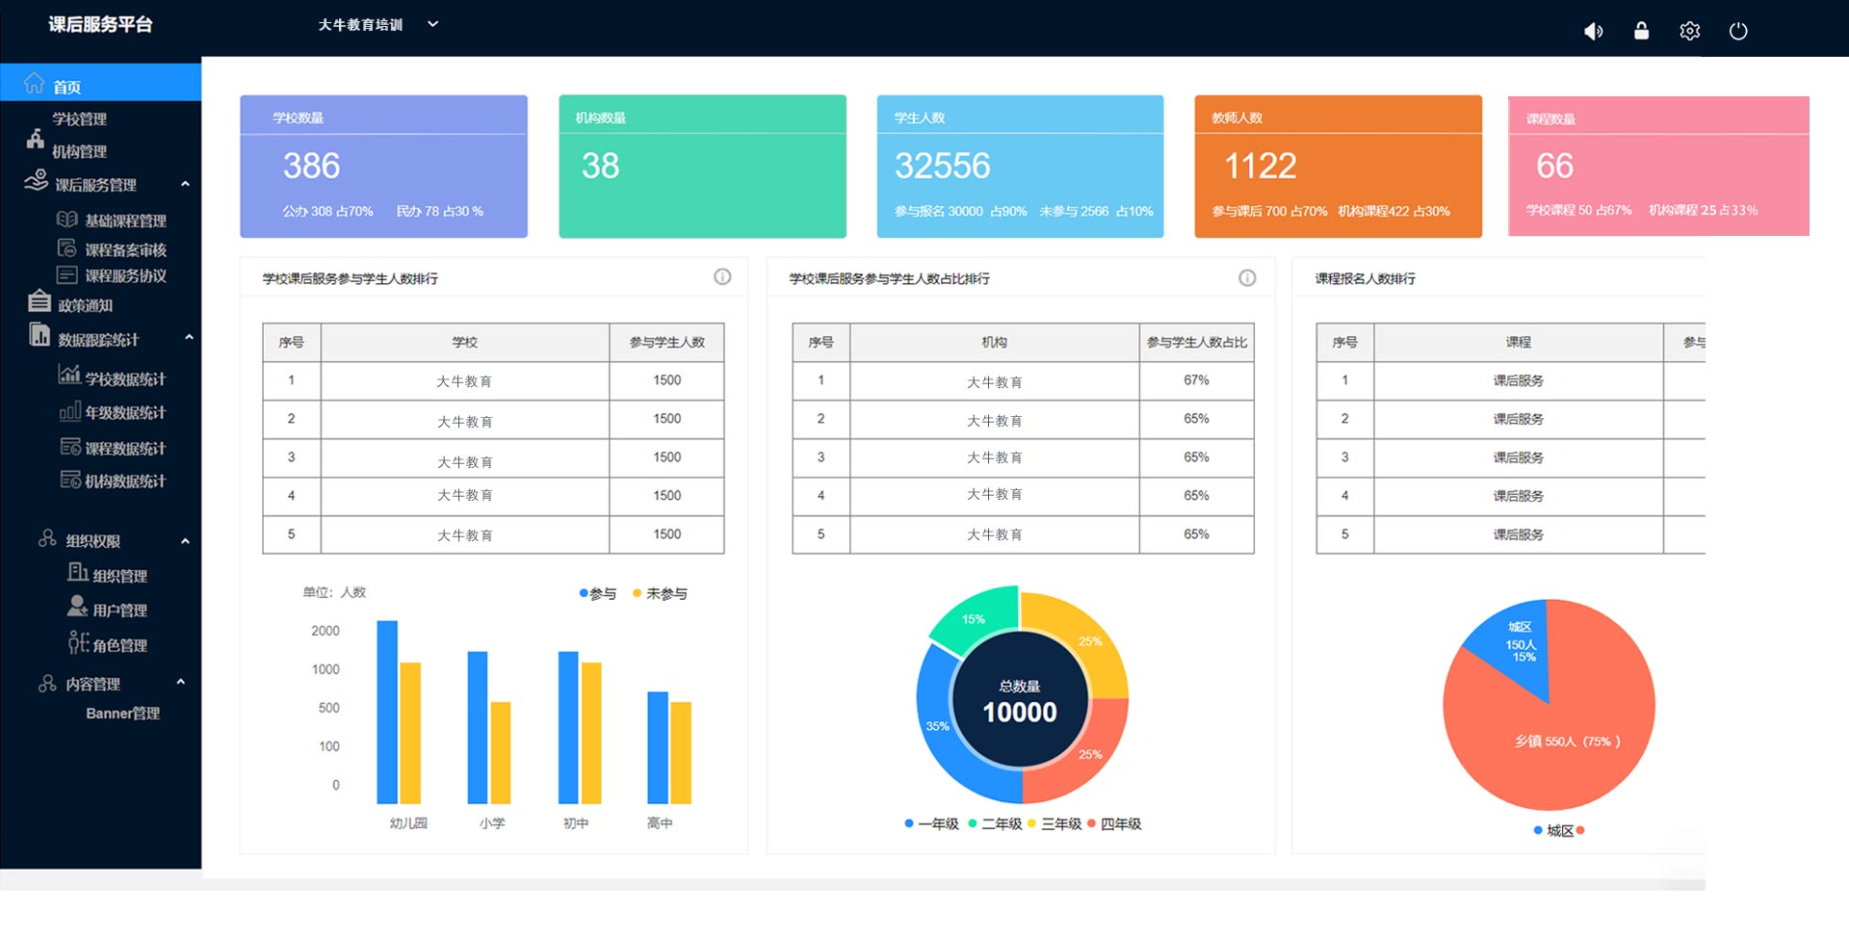Screen dimensions: 1849x936
Task: Click the 组织权限 icon
Action: 47,538
